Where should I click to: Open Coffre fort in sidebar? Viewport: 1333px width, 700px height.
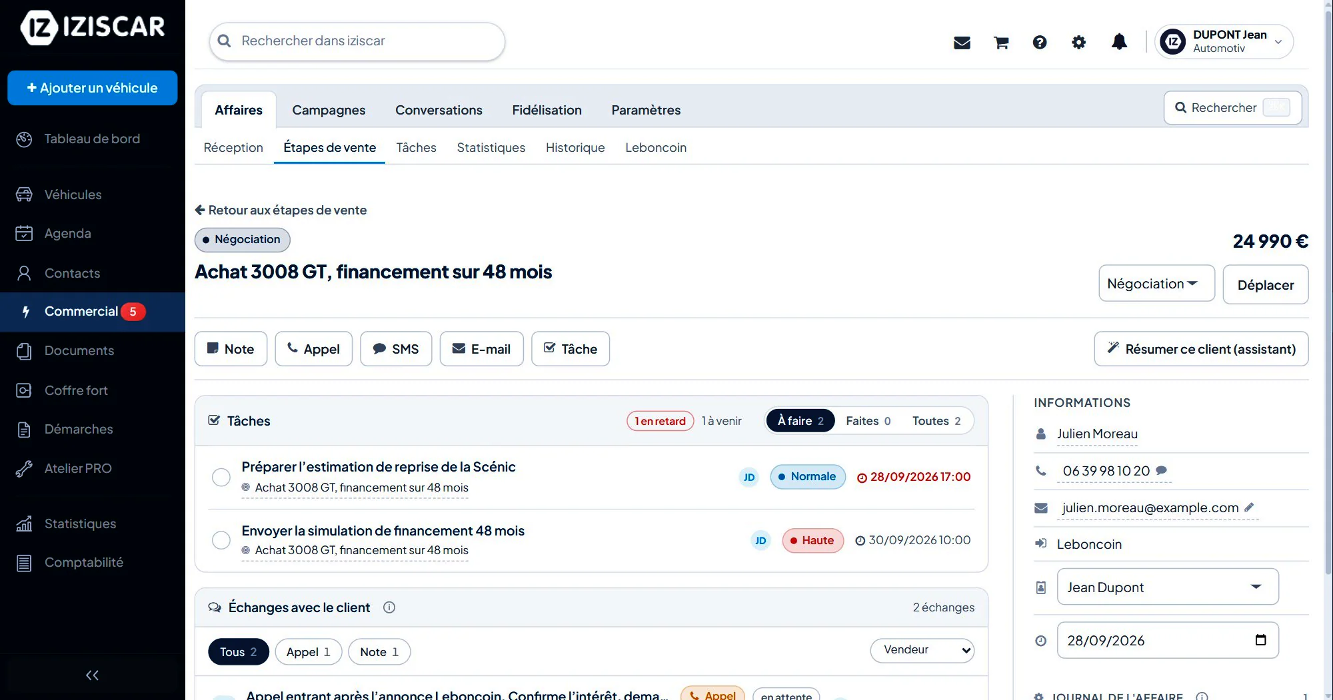click(93, 390)
